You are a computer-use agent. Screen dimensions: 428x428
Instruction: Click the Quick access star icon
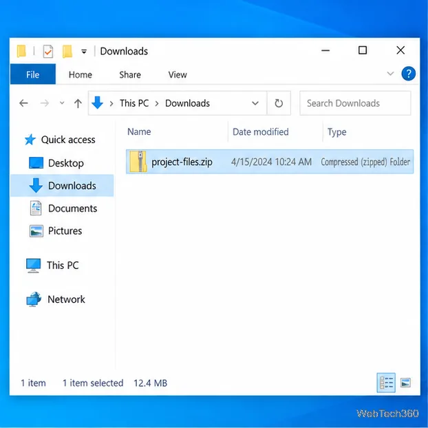pos(30,140)
